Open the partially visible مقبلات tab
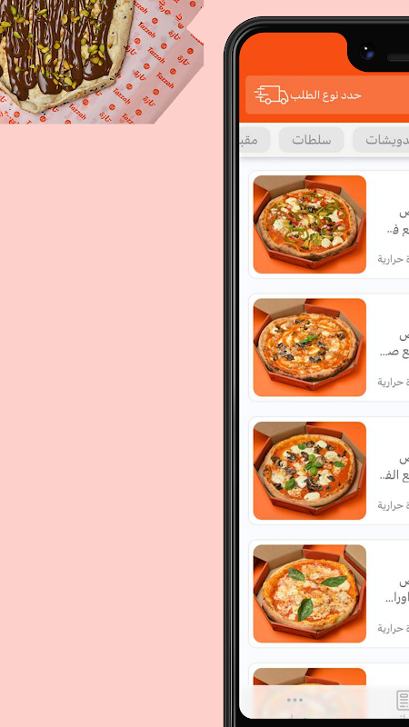The height and width of the screenshot is (727, 409). point(254,140)
